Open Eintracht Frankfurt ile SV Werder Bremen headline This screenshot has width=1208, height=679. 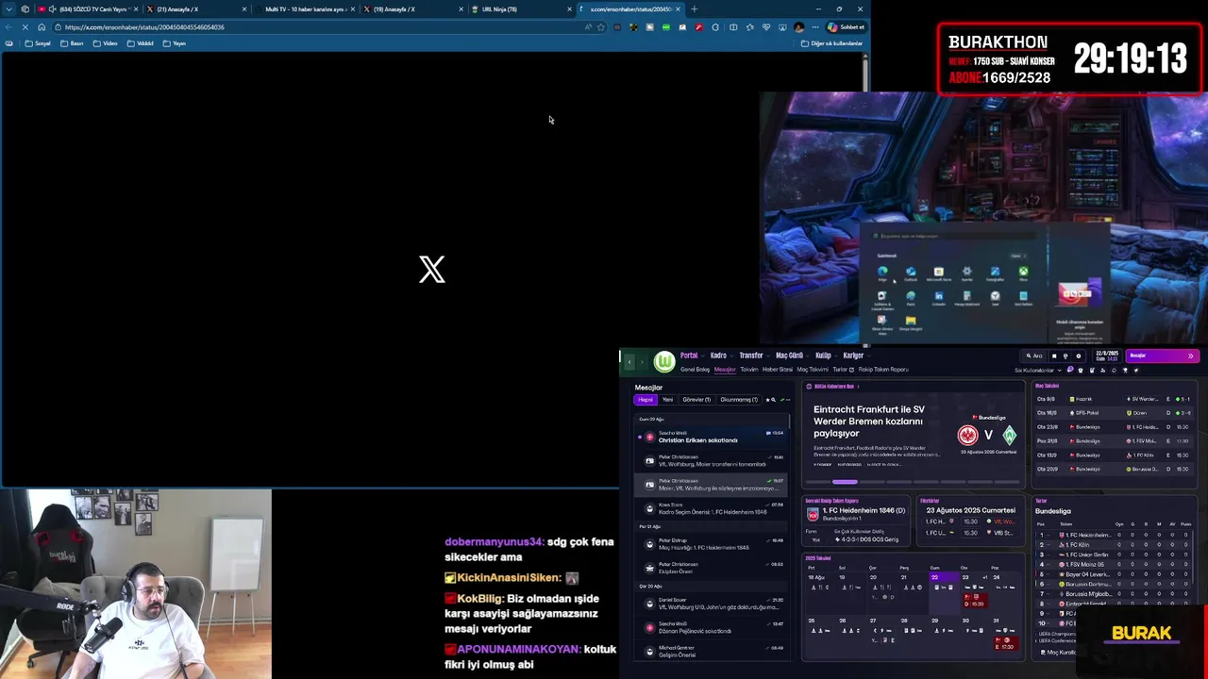869,422
